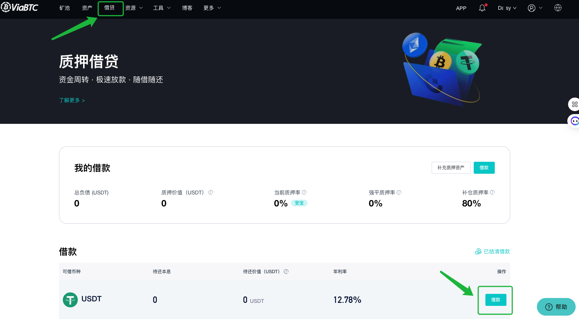Open the 了解更多 link

click(x=72, y=100)
